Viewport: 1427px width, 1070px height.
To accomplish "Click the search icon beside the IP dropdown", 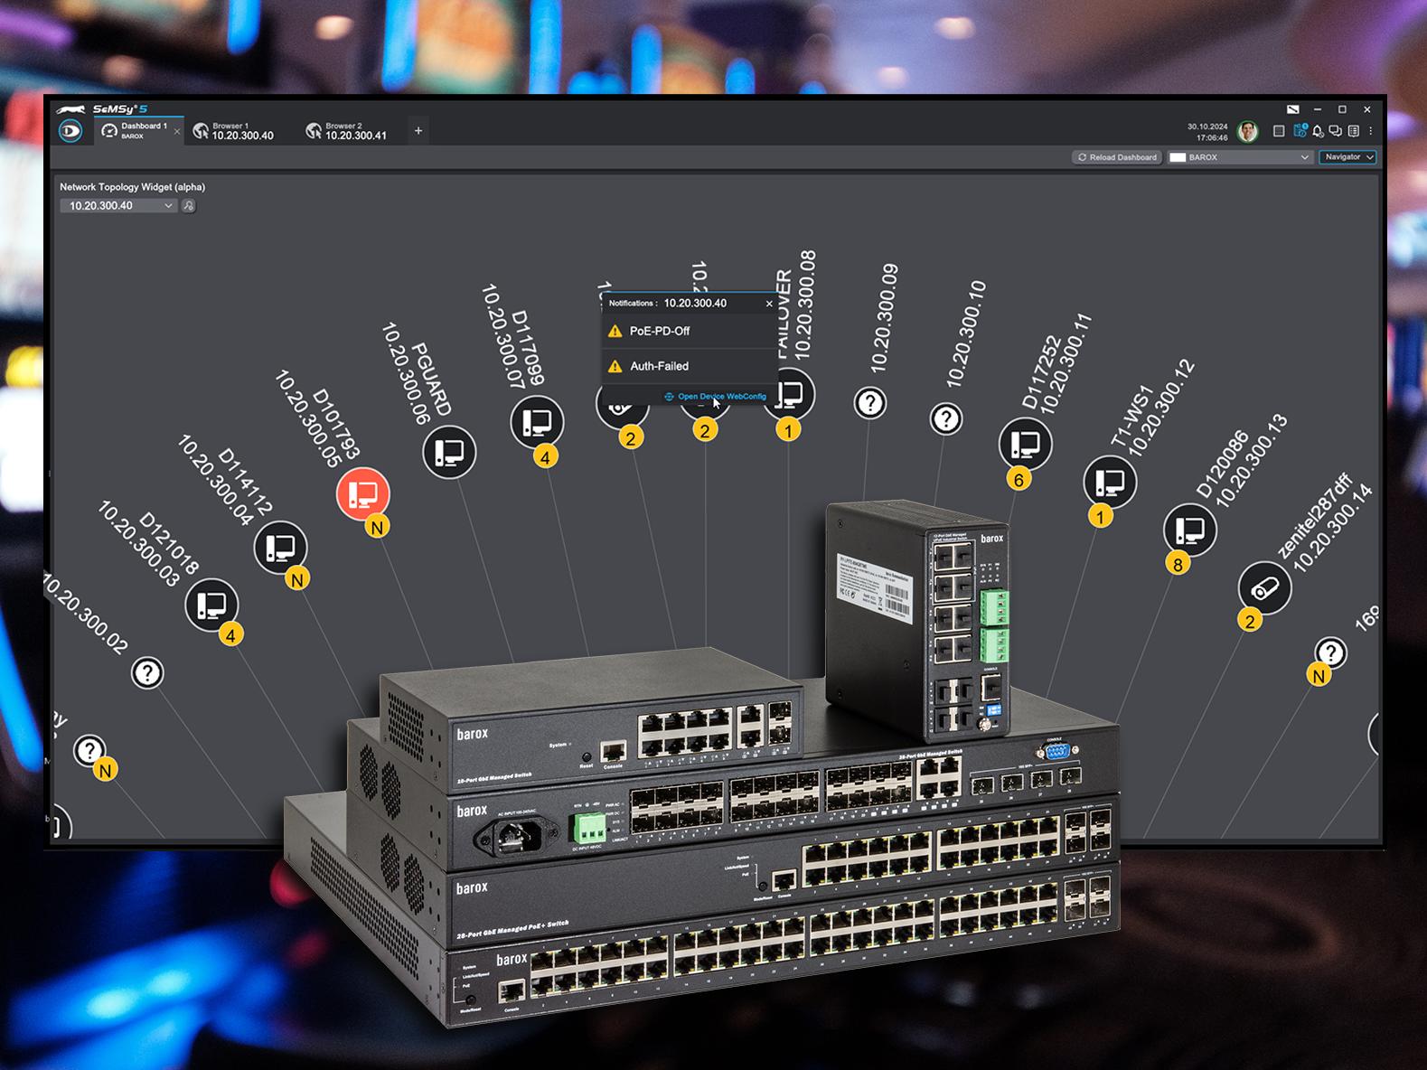I will click(189, 206).
